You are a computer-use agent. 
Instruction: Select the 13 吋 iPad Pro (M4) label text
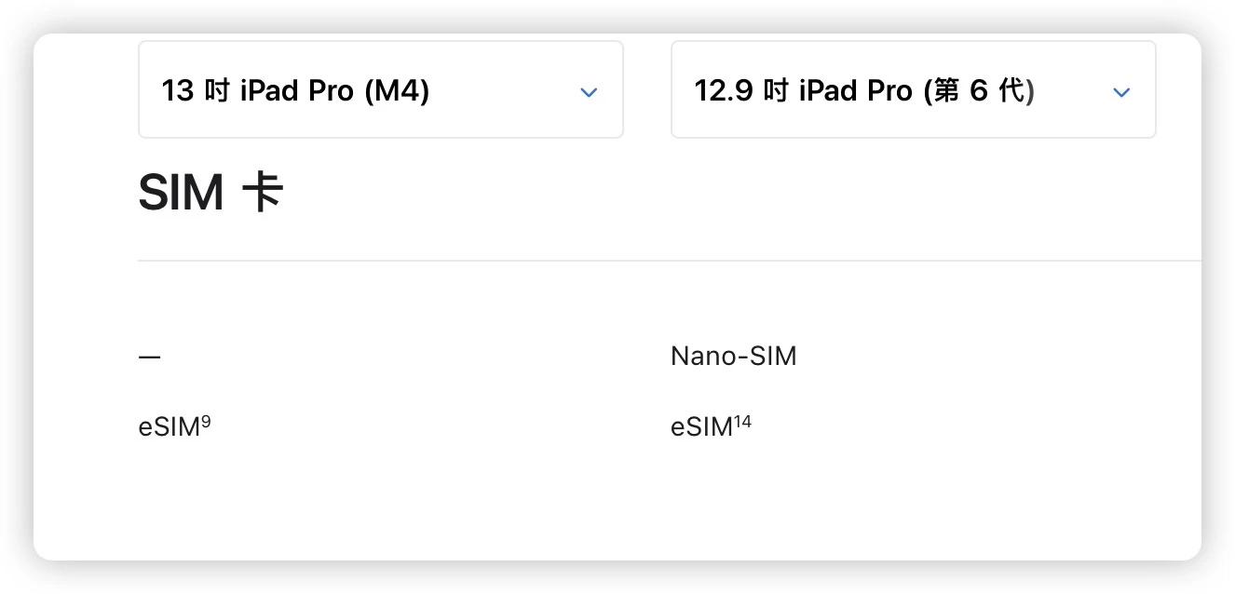pos(294,89)
